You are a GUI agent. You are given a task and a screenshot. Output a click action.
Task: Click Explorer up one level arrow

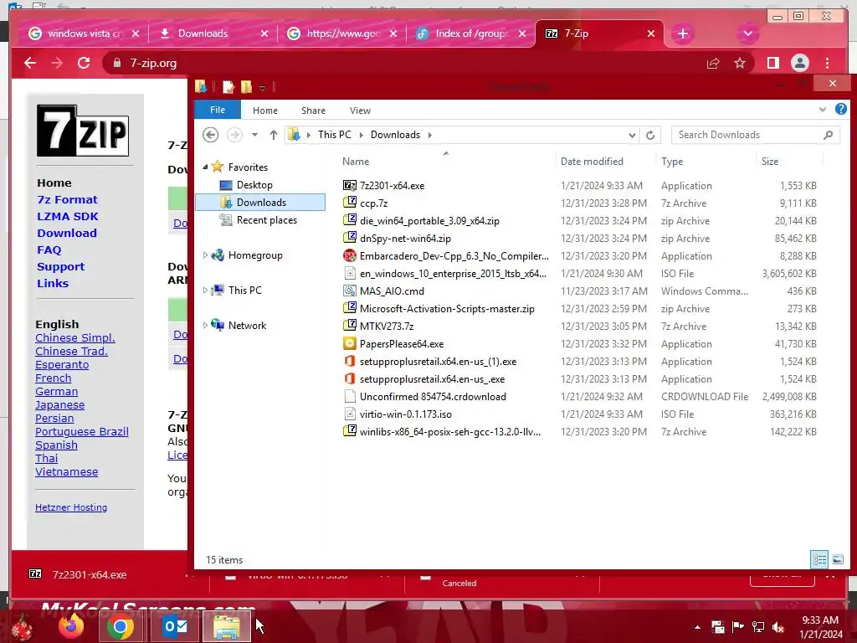pos(274,135)
